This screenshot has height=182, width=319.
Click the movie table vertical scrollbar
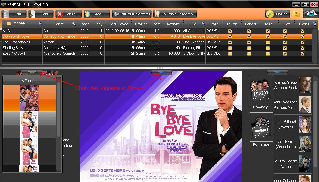(315, 46)
